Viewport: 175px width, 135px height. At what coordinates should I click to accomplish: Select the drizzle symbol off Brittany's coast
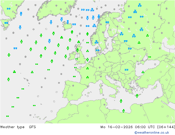point(75,67)
